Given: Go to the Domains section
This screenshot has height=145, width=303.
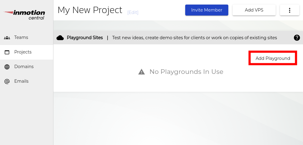Looking at the screenshot, I should [24, 67].
